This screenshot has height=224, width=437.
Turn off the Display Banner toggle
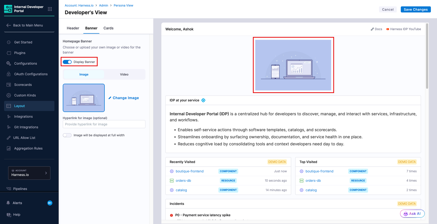pos(67,62)
